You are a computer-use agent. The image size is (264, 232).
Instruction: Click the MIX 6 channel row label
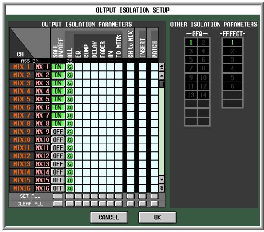tap(22, 107)
